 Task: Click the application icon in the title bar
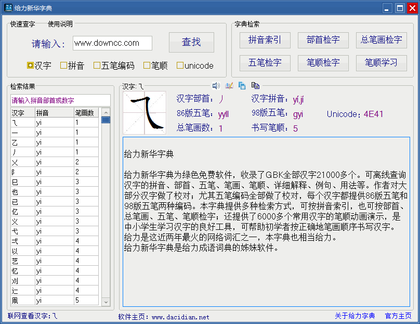(7, 7)
